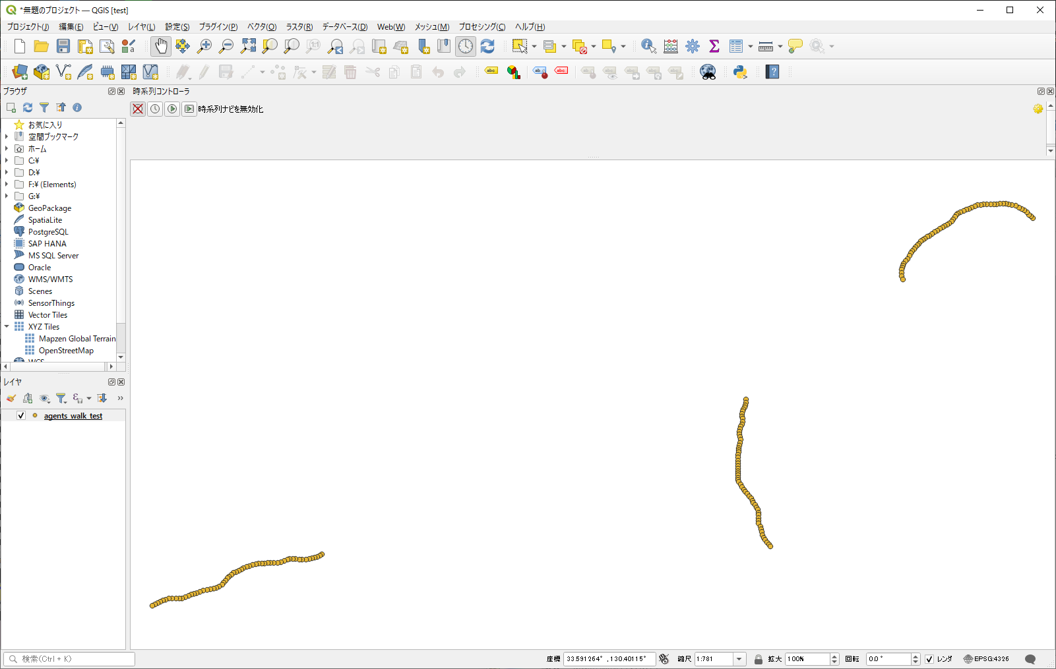The image size is (1056, 669).
Task: Click the Identify Features tool
Action: (x=648, y=46)
